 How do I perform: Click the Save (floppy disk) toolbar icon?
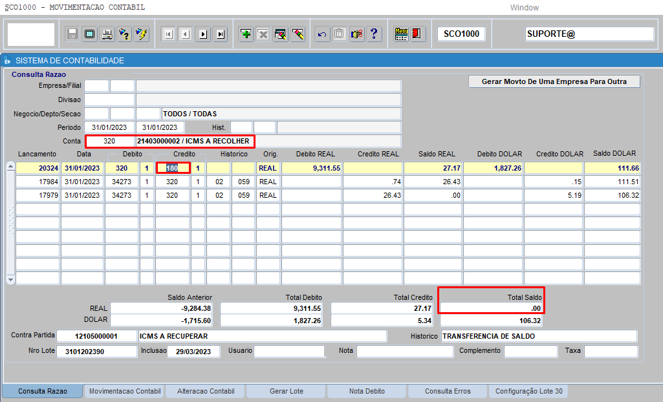point(72,34)
